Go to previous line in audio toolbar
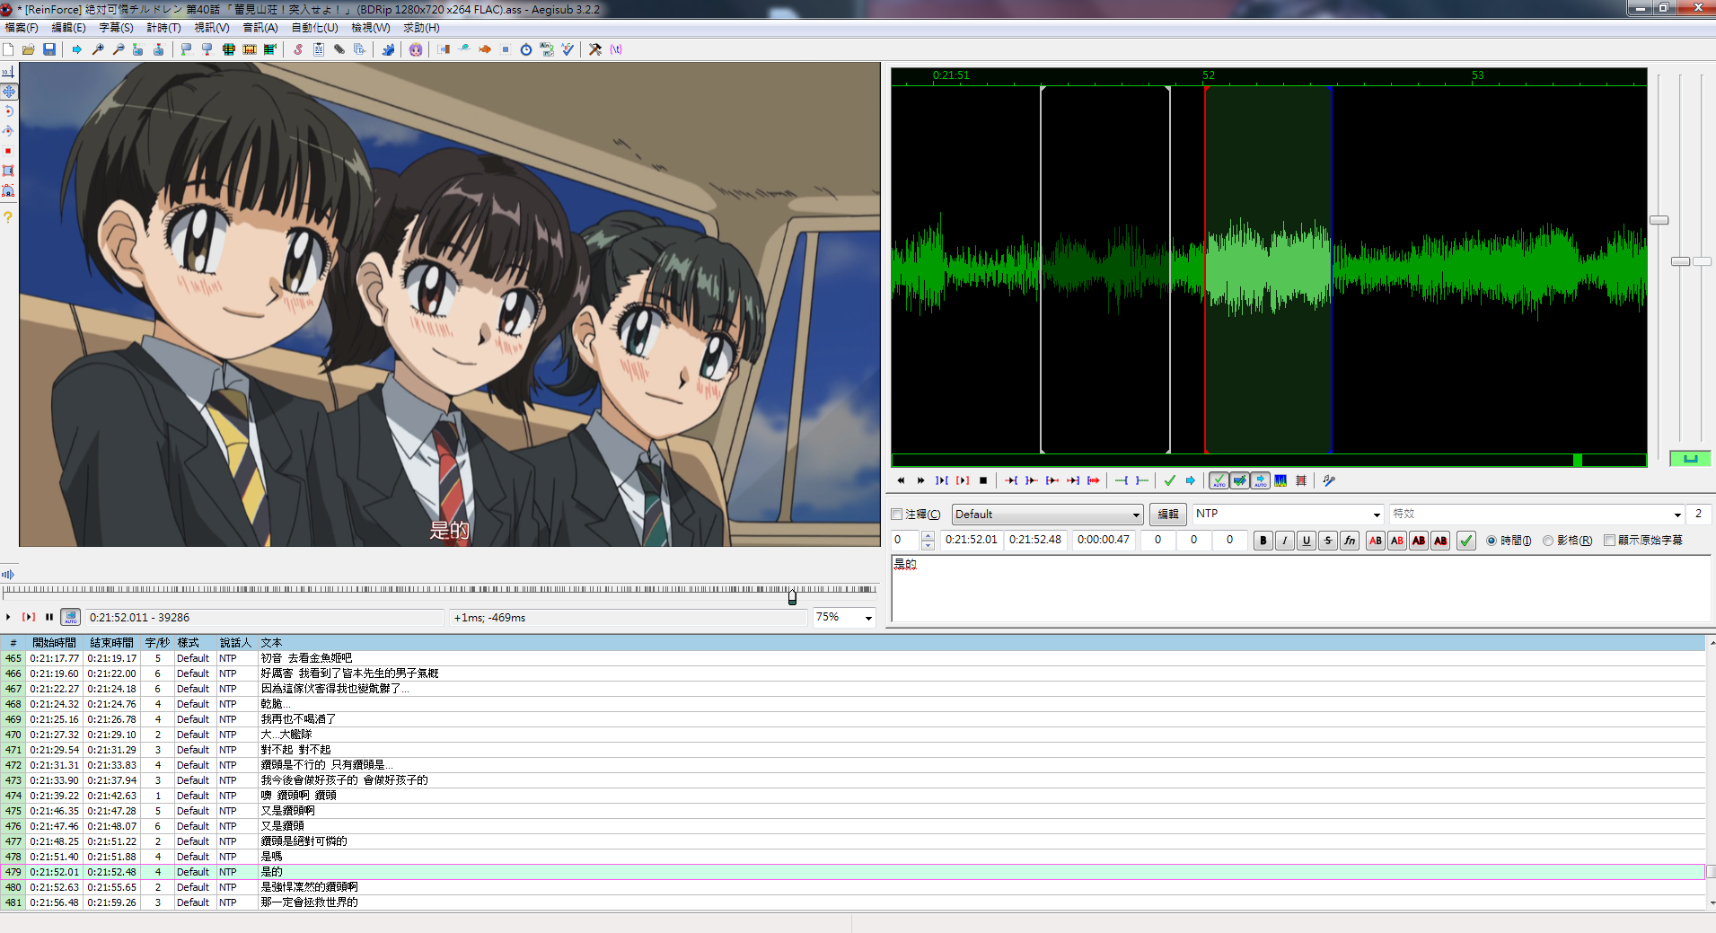This screenshot has width=1716, height=933. [x=901, y=480]
